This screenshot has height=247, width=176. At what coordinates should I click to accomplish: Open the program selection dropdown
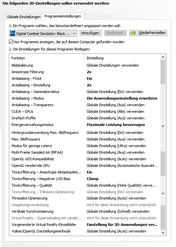coord(43,33)
